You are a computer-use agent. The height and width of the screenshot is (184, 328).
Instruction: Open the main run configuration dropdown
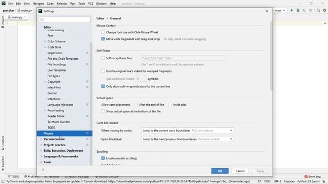[x=280, y=10]
